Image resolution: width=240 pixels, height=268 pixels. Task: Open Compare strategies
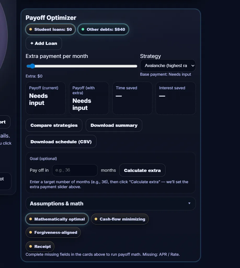[54, 125]
